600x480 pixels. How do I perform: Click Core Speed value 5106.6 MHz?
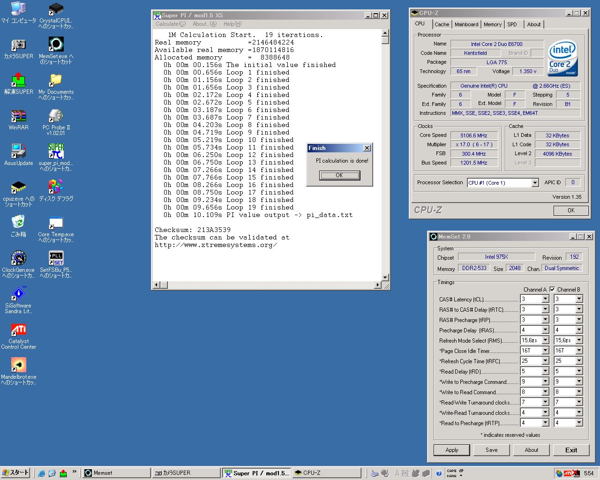coord(474,135)
